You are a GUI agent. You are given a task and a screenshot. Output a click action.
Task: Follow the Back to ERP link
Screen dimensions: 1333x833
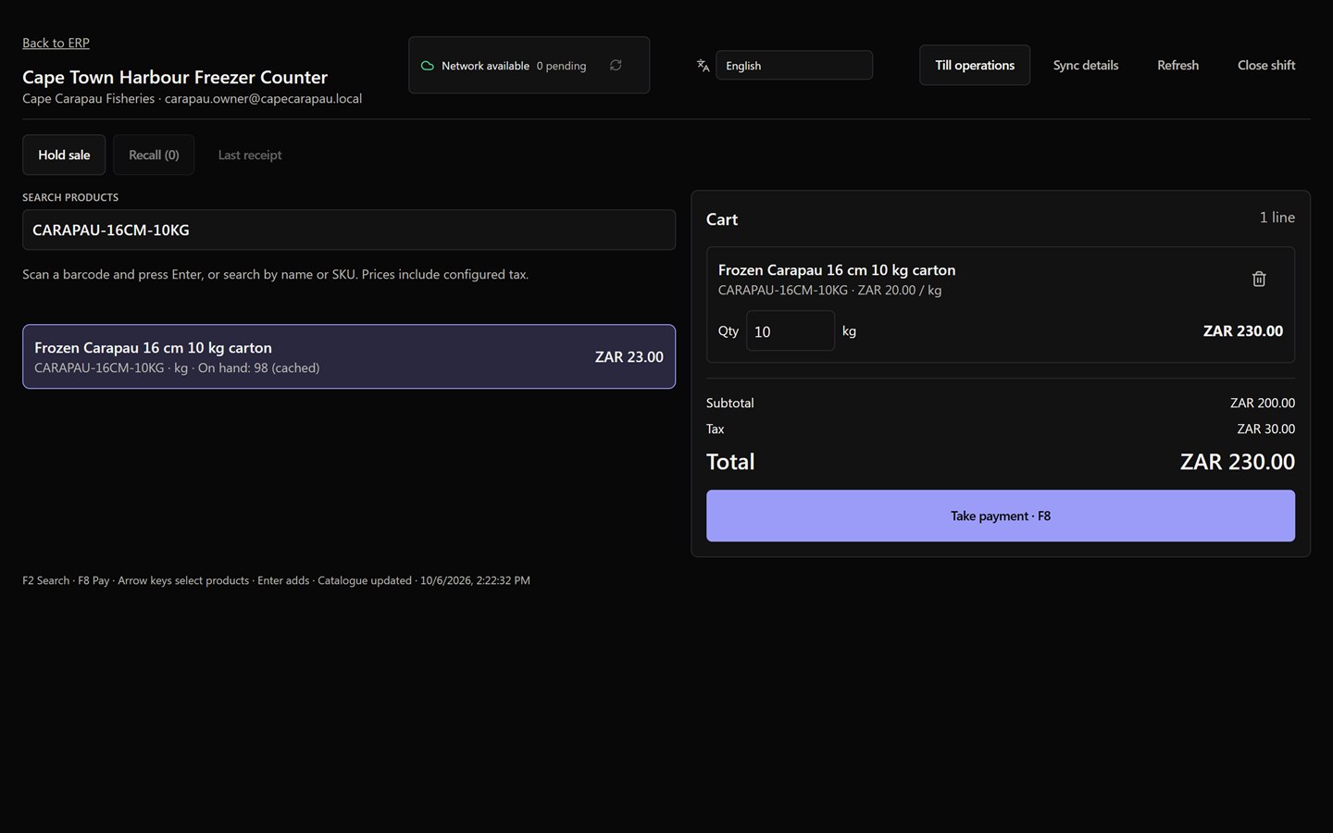[x=56, y=44]
